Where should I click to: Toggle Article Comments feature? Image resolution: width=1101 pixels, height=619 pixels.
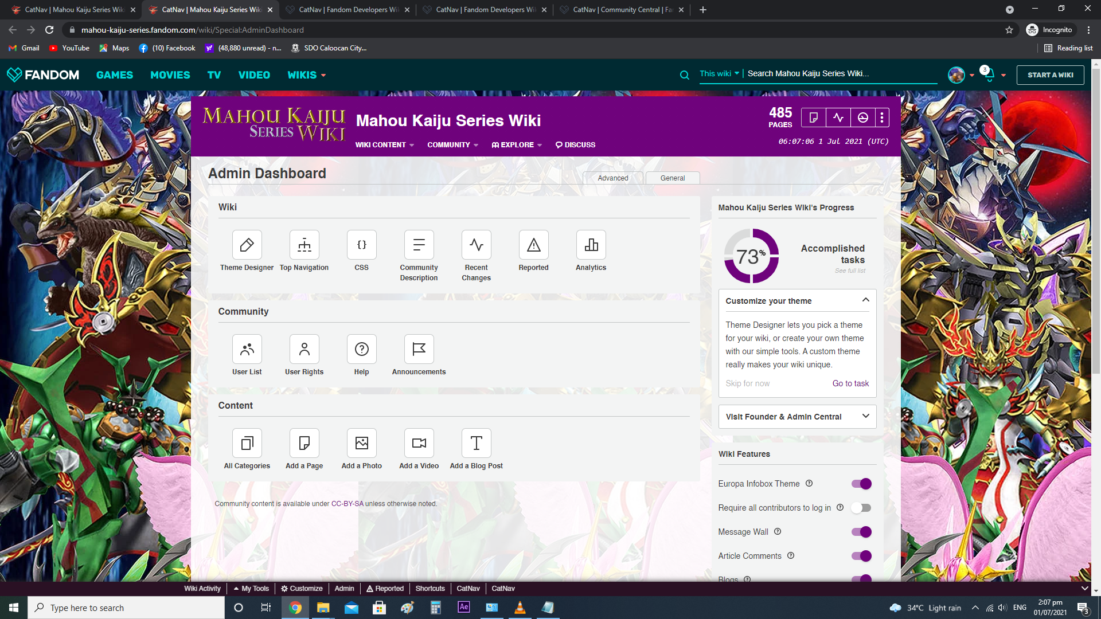[861, 556]
